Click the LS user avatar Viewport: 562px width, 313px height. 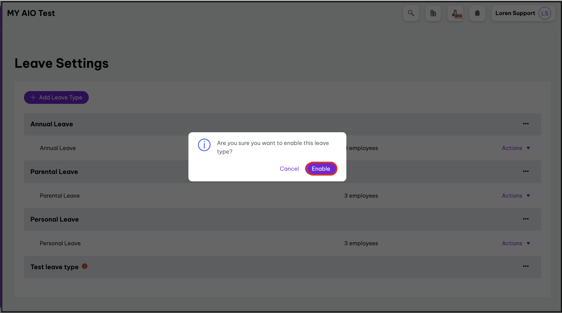click(x=545, y=13)
